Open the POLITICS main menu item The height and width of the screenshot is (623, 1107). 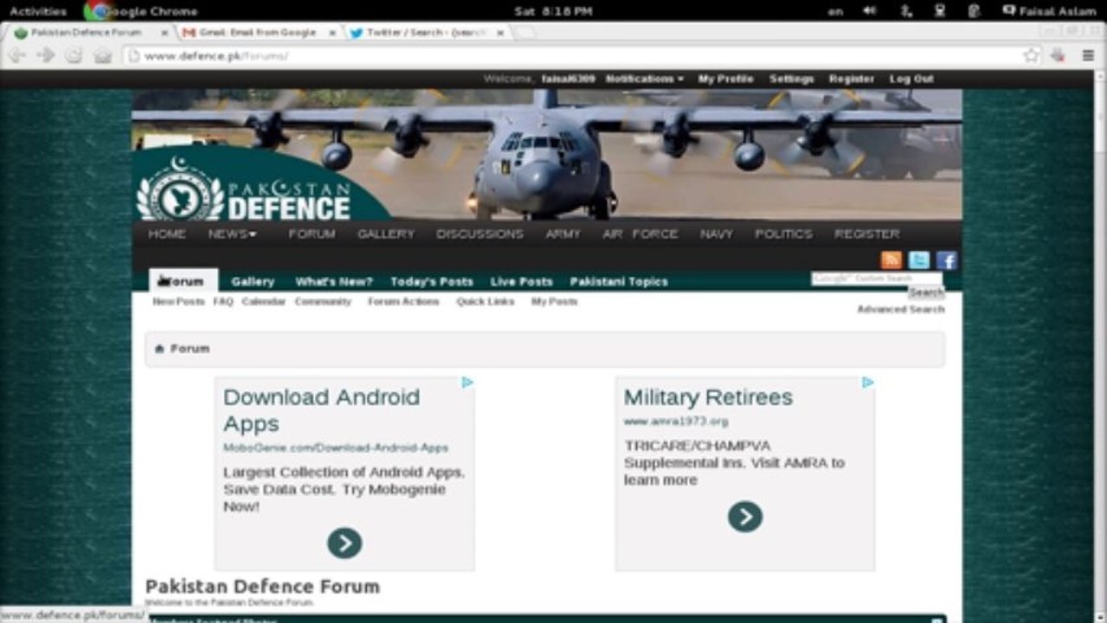783,234
